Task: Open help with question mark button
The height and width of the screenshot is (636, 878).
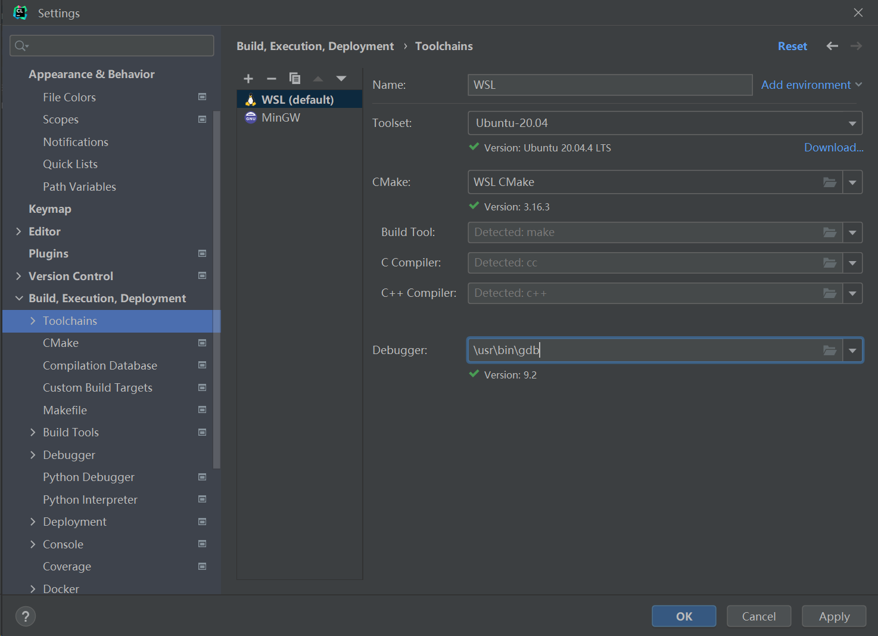Action: (26, 616)
